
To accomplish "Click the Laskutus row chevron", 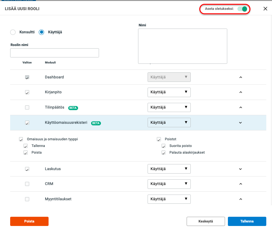I will pyautogui.click(x=240, y=169).
